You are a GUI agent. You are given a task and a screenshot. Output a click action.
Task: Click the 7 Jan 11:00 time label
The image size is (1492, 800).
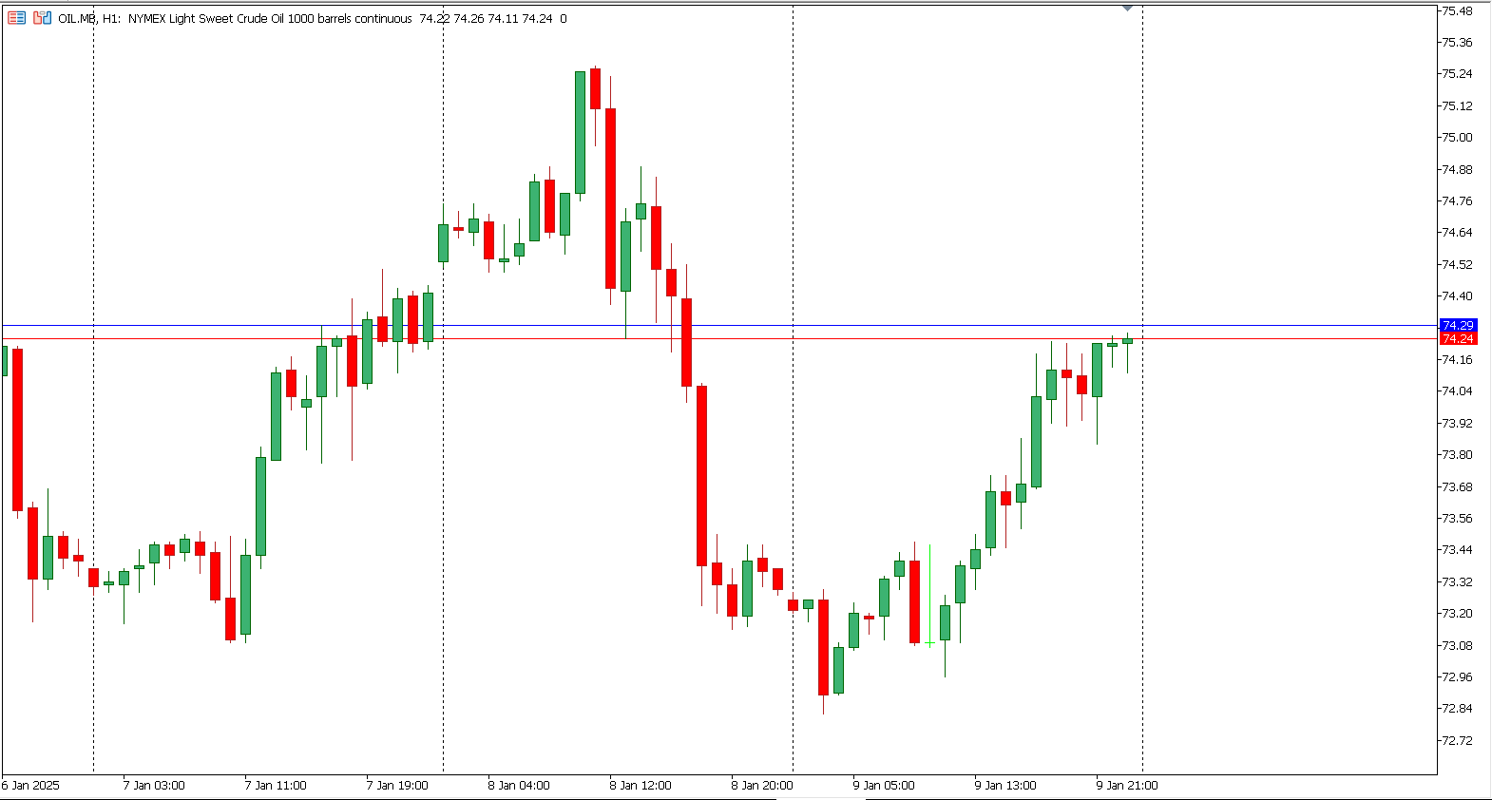pos(276,785)
